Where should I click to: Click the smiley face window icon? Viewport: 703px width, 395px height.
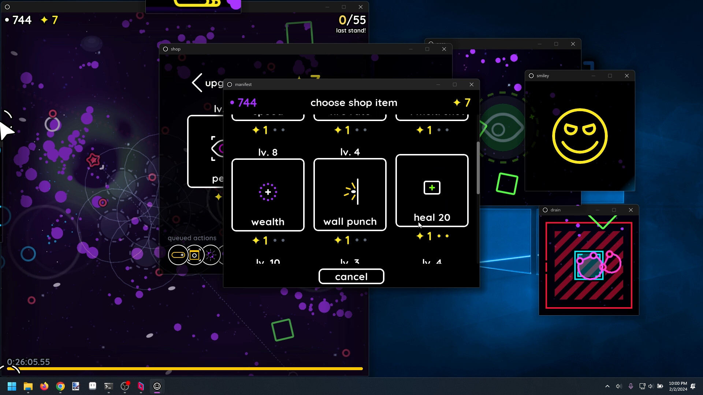pos(532,76)
